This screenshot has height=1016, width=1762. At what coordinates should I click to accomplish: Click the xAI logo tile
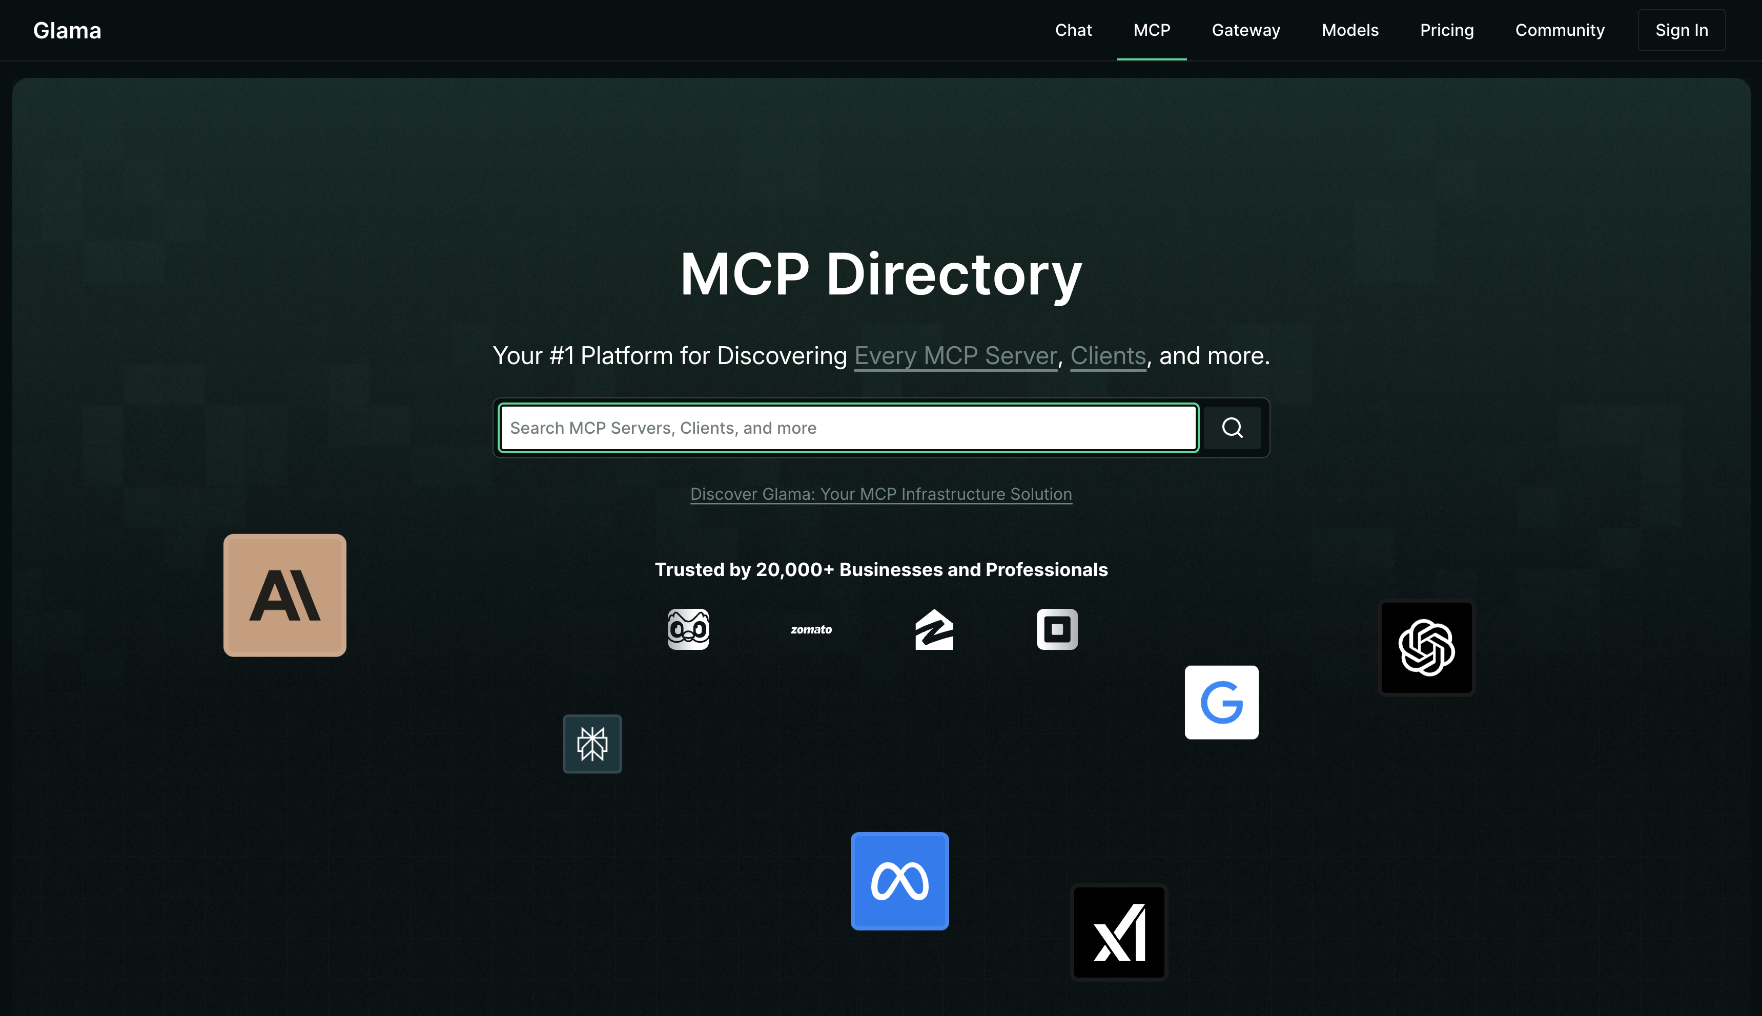[x=1119, y=932]
